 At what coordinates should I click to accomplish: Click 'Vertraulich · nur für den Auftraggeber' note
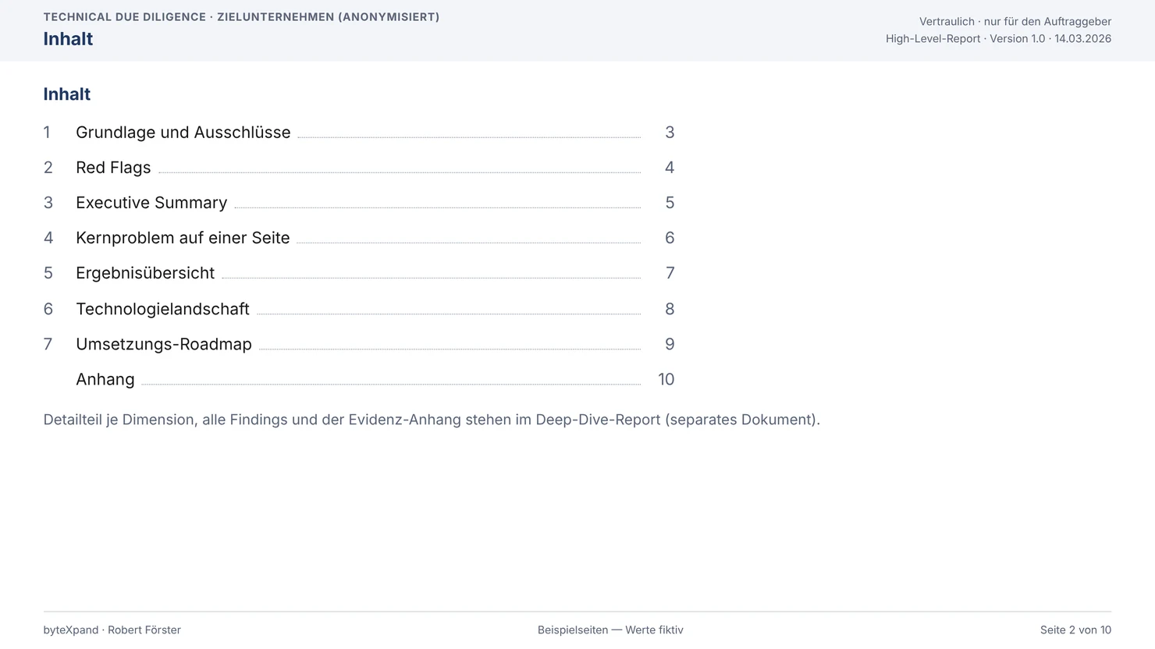(1015, 22)
